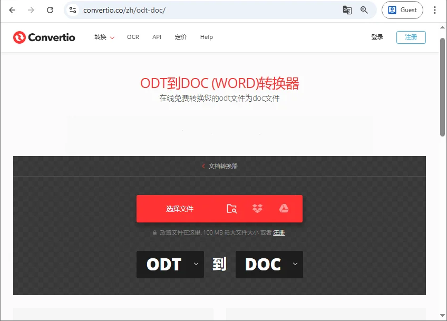The height and width of the screenshot is (321, 447).
Task: Click the red 选择文件 button
Action: coord(179,209)
